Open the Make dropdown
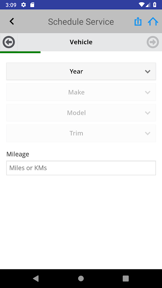This screenshot has height=288, width=162. click(x=81, y=92)
